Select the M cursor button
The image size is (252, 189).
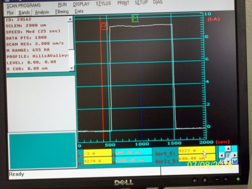pyautogui.click(x=235, y=162)
